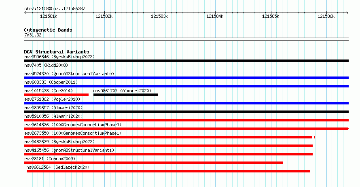Open the nsv5482629 (ByrskaBishop2022) label
Viewport: 360px width, 187px height.
[59, 142]
